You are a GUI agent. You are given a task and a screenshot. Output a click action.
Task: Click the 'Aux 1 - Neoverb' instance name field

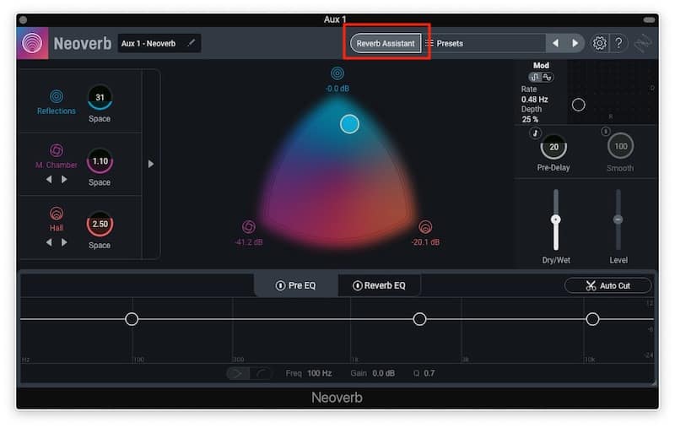(159, 44)
